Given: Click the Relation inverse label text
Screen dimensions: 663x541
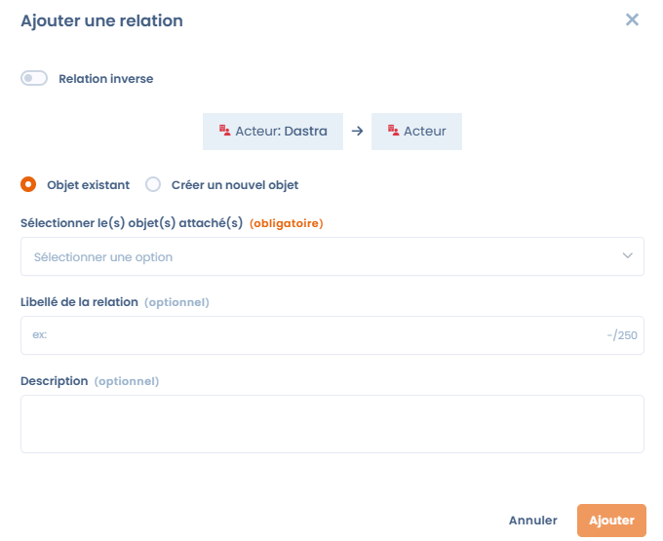Looking at the screenshot, I should pyautogui.click(x=105, y=79).
